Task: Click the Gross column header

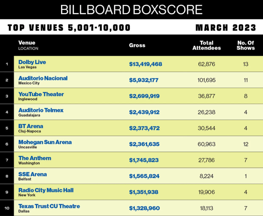Action: pos(137,46)
